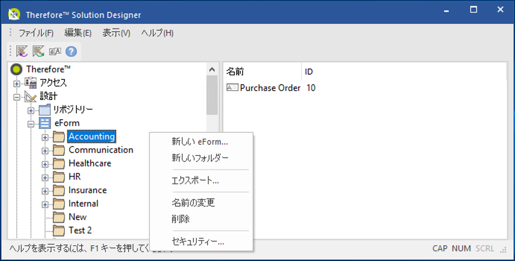The width and height of the screenshot is (515, 261).
Task: Choose 新しいフォルダー from context menu
Action: point(201,158)
